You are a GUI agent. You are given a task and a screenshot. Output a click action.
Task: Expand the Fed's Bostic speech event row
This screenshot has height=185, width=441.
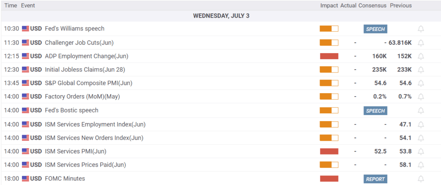click(x=71, y=110)
